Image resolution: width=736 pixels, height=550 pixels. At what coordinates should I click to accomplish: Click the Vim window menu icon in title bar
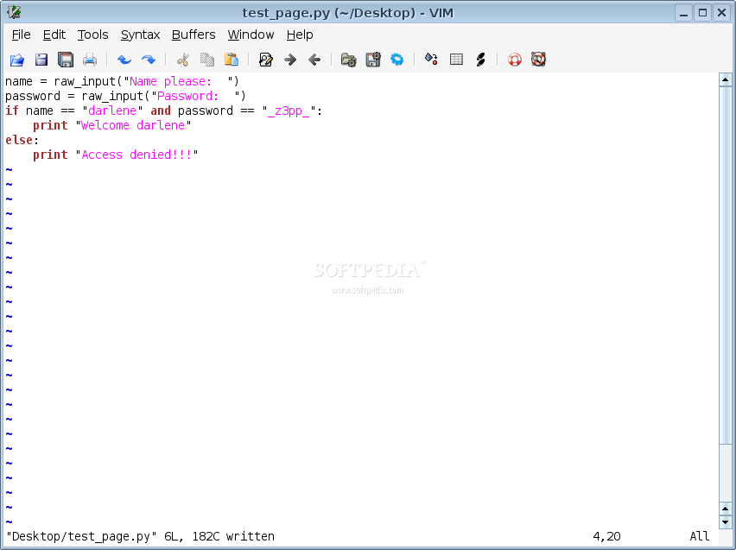(14, 12)
